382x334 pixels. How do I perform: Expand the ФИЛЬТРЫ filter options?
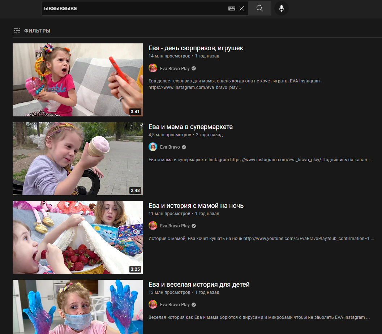[x=37, y=31]
